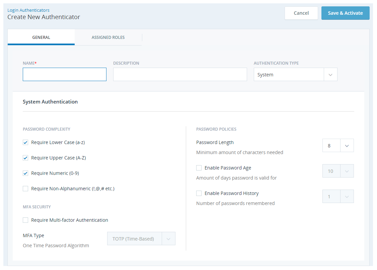This screenshot has height=270, width=377.
Task: Click inside the Description field
Action: (x=180, y=74)
